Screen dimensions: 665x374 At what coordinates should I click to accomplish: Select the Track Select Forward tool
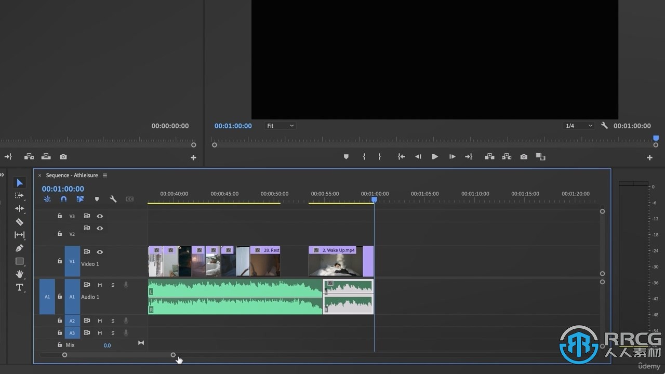(20, 196)
